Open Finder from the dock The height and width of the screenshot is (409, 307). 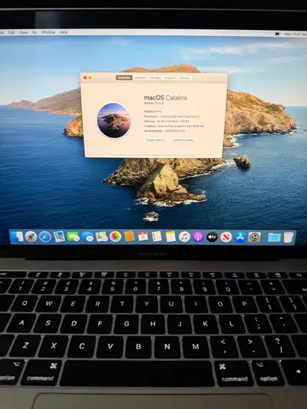point(18,236)
